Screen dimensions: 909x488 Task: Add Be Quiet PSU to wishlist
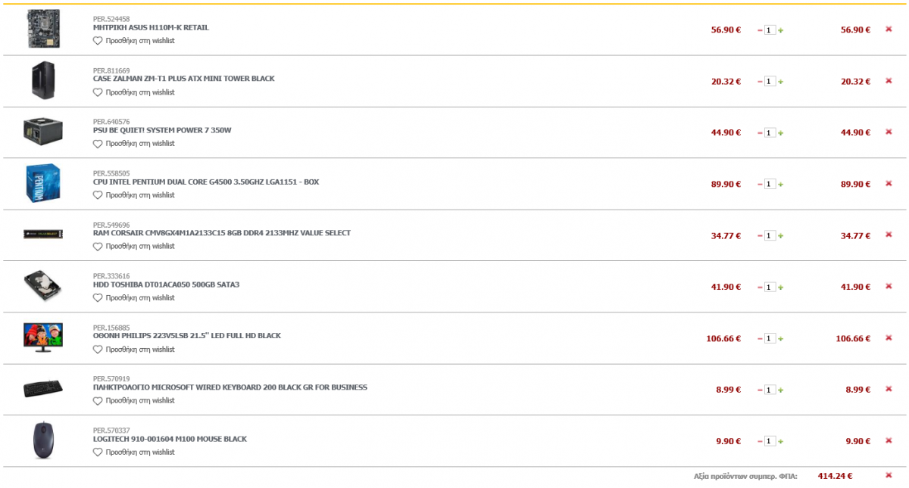click(x=133, y=143)
